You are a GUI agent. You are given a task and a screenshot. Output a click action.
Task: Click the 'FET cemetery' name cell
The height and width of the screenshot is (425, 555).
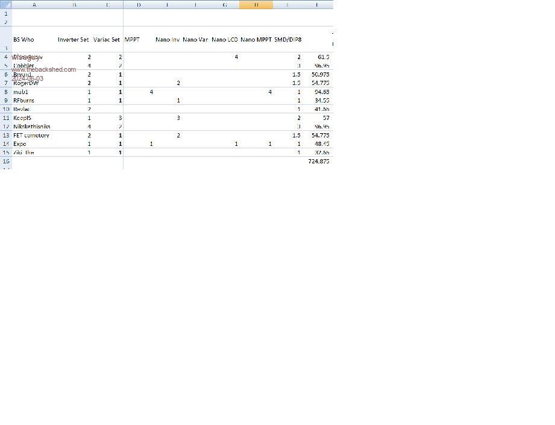pos(31,136)
